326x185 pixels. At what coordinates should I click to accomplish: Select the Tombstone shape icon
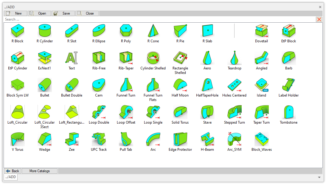click(x=288, y=112)
